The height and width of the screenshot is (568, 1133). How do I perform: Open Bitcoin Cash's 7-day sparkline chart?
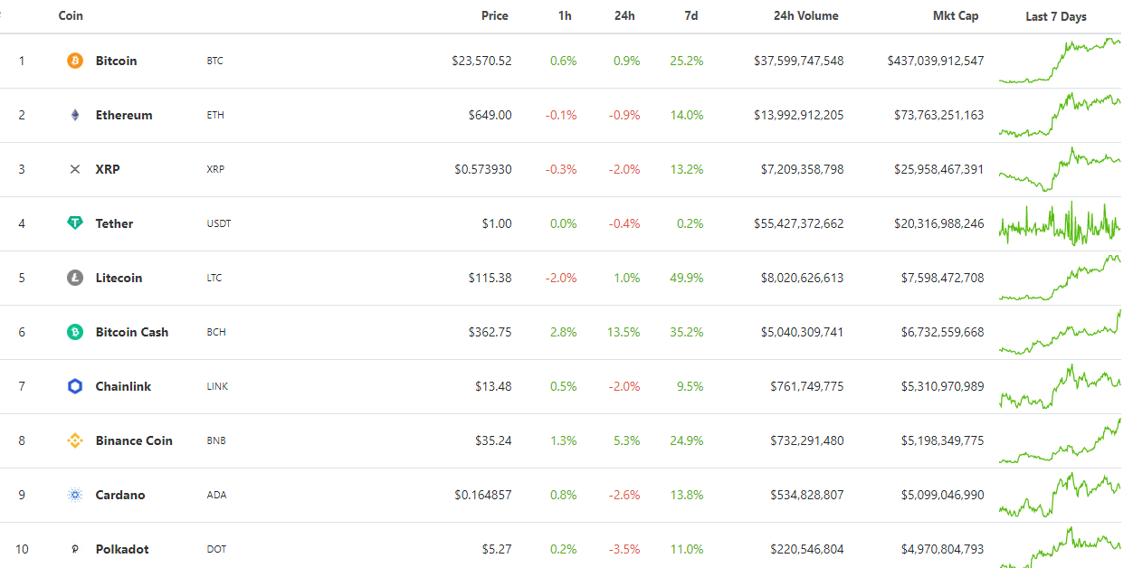(1060, 332)
